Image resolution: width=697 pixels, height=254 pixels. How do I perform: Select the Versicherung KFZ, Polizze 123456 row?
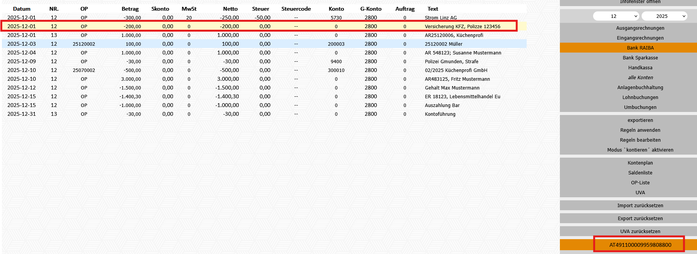click(x=462, y=27)
